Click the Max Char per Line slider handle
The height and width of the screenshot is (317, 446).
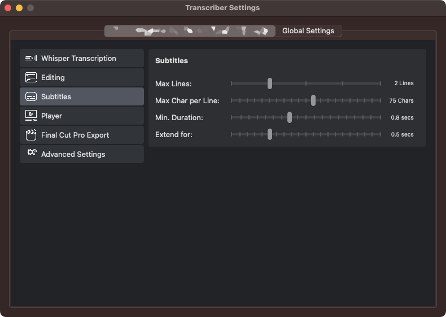point(313,100)
